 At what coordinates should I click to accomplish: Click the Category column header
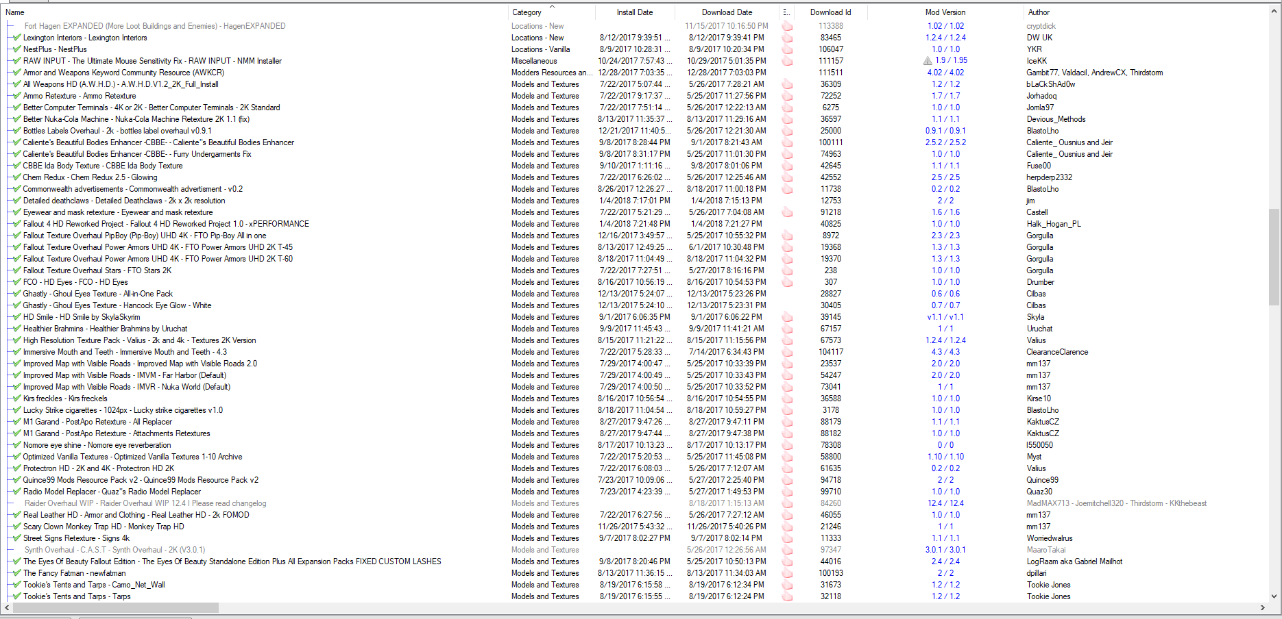(x=551, y=12)
